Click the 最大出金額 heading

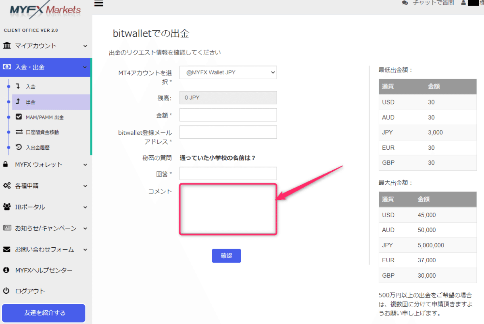click(x=396, y=183)
